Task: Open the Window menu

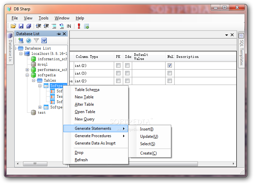Action: tap(62, 18)
